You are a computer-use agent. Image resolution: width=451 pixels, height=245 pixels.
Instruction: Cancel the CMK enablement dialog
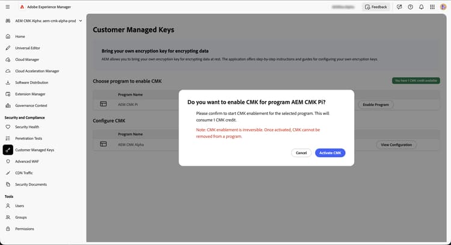(301, 153)
